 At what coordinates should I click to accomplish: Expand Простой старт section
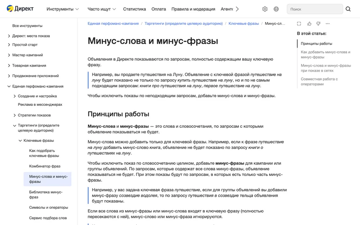coord(9,45)
